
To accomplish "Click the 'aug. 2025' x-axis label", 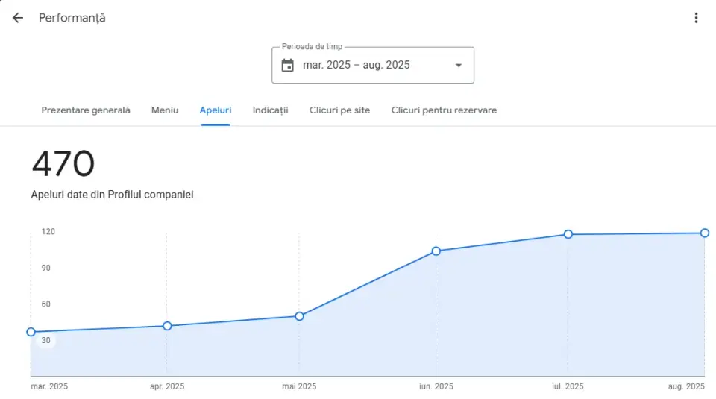I will point(686,386).
